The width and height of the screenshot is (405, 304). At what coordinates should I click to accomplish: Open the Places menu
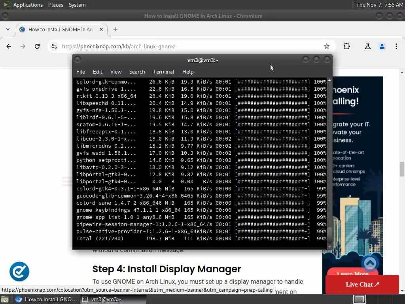pos(55,5)
